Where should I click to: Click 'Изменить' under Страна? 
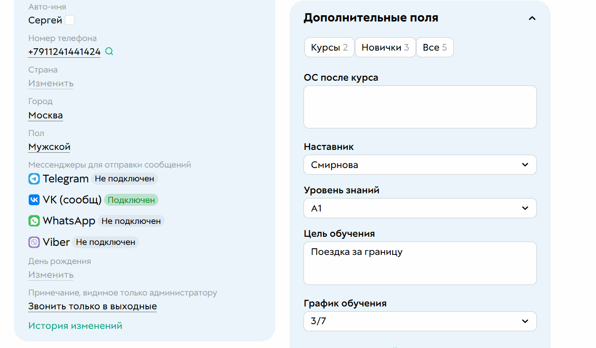[51, 83]
